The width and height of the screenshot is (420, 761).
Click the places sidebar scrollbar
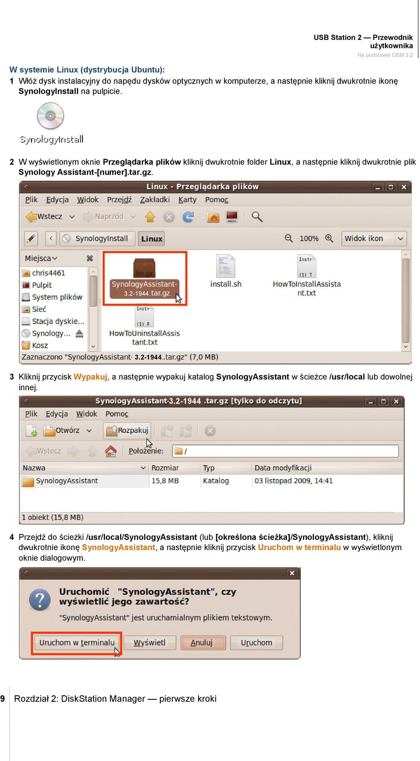click(93, 309)
